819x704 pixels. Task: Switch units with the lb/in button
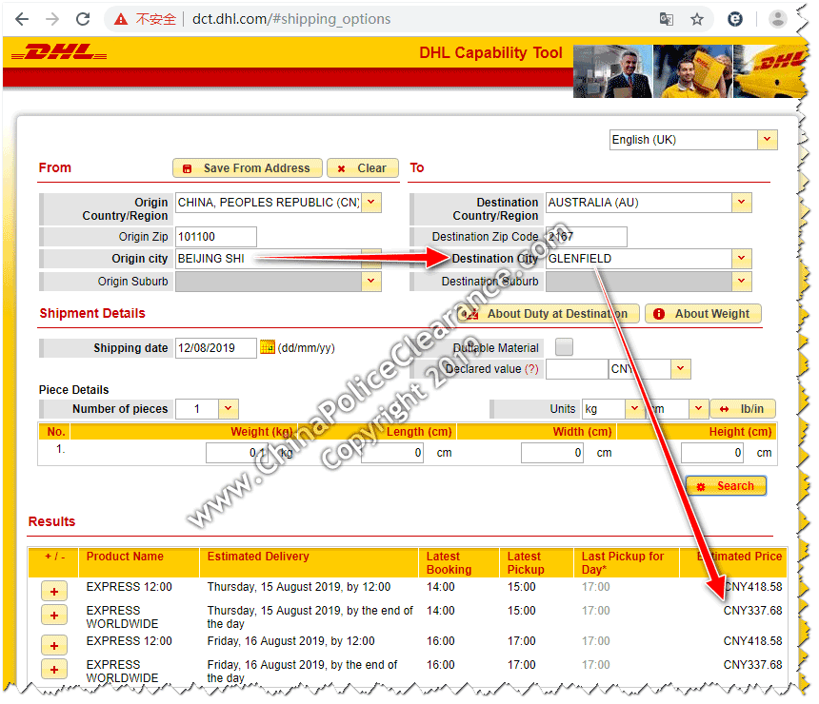pyautogui.click(x=743, y=409)
